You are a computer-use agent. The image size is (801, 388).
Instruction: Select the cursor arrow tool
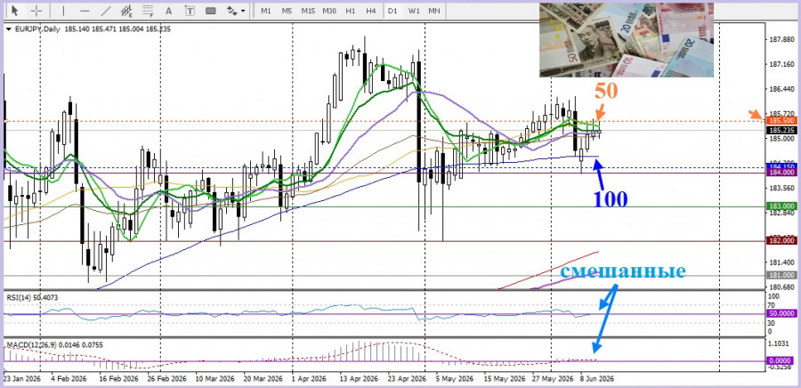coord(15,11)
